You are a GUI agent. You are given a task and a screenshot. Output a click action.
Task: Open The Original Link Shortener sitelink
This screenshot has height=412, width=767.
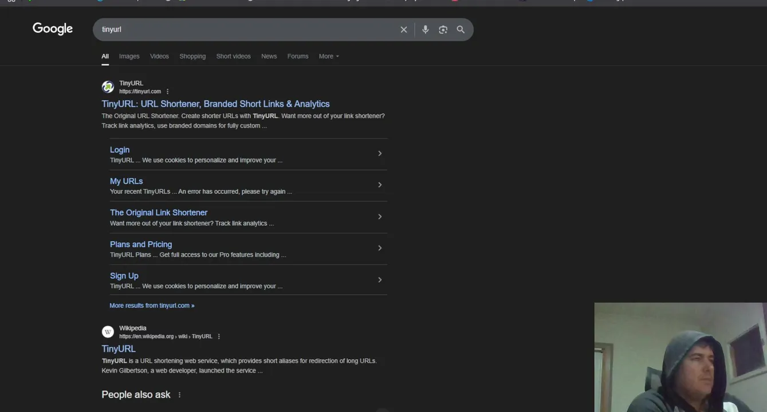tap(159, 213)
